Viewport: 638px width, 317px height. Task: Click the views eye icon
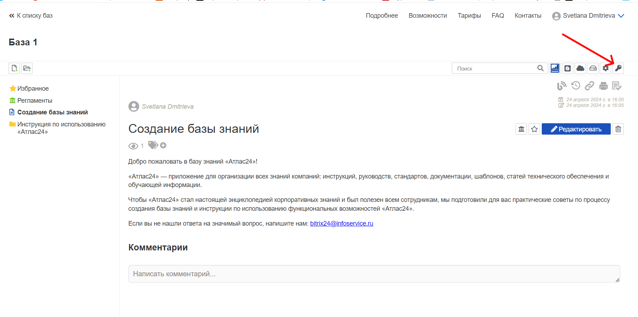point(133,146)
